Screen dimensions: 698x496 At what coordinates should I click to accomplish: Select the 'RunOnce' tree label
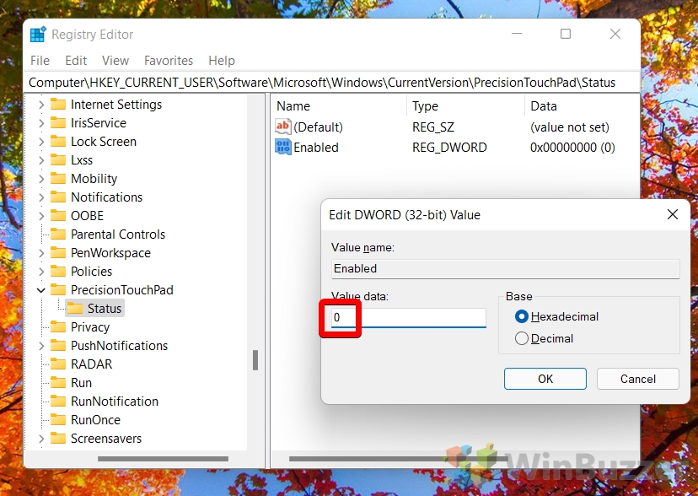click(x=96, y=420)
